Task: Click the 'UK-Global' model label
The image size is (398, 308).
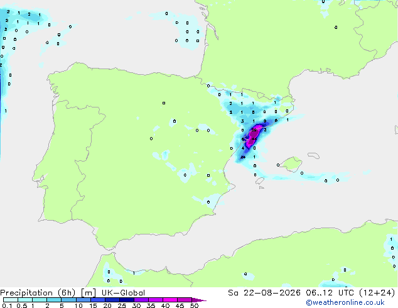Action: 123,293
